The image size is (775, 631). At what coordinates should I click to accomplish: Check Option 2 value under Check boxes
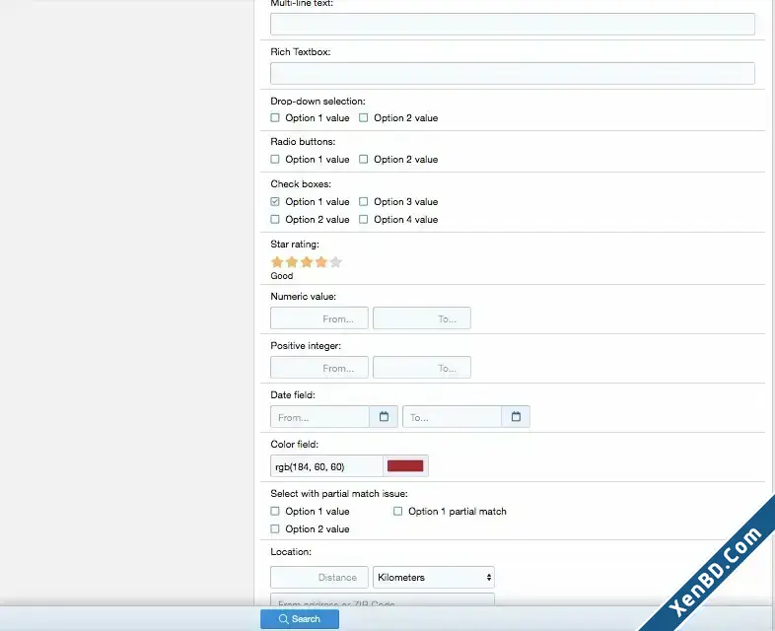pyautogui.click(x=275, y=220)
